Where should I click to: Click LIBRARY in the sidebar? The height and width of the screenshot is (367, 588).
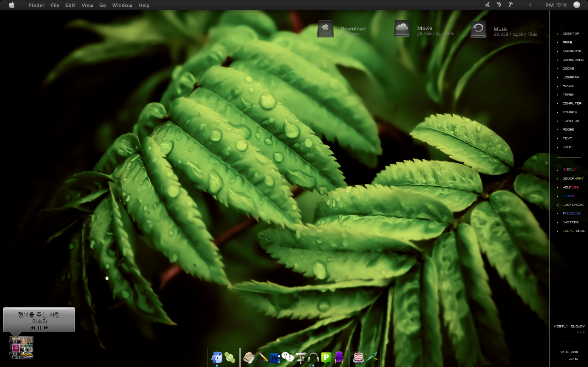(x=571, y=77)
